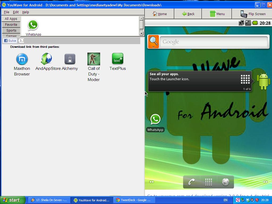The height and width of the screenshot is (204, 272).
Task: Tap the Android search magnifier icon
Action: [x=154, y=42]
